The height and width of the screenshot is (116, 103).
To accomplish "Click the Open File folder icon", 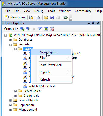I will click(x=46, y=17).
